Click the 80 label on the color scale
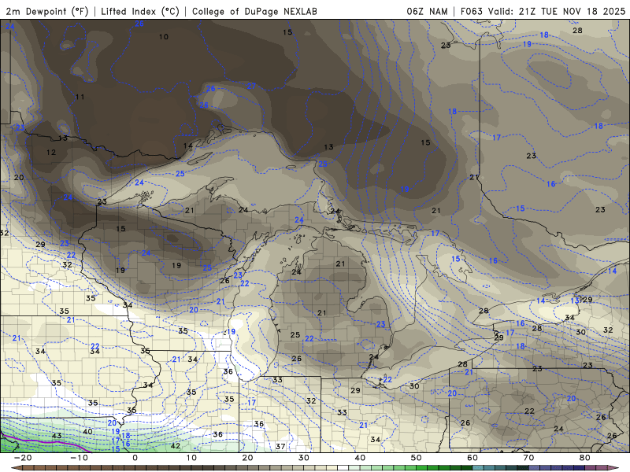 pyautogui.click(x=585, y=458)
